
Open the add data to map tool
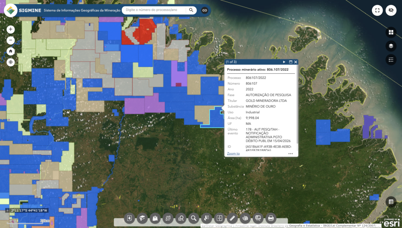point(155,218)
